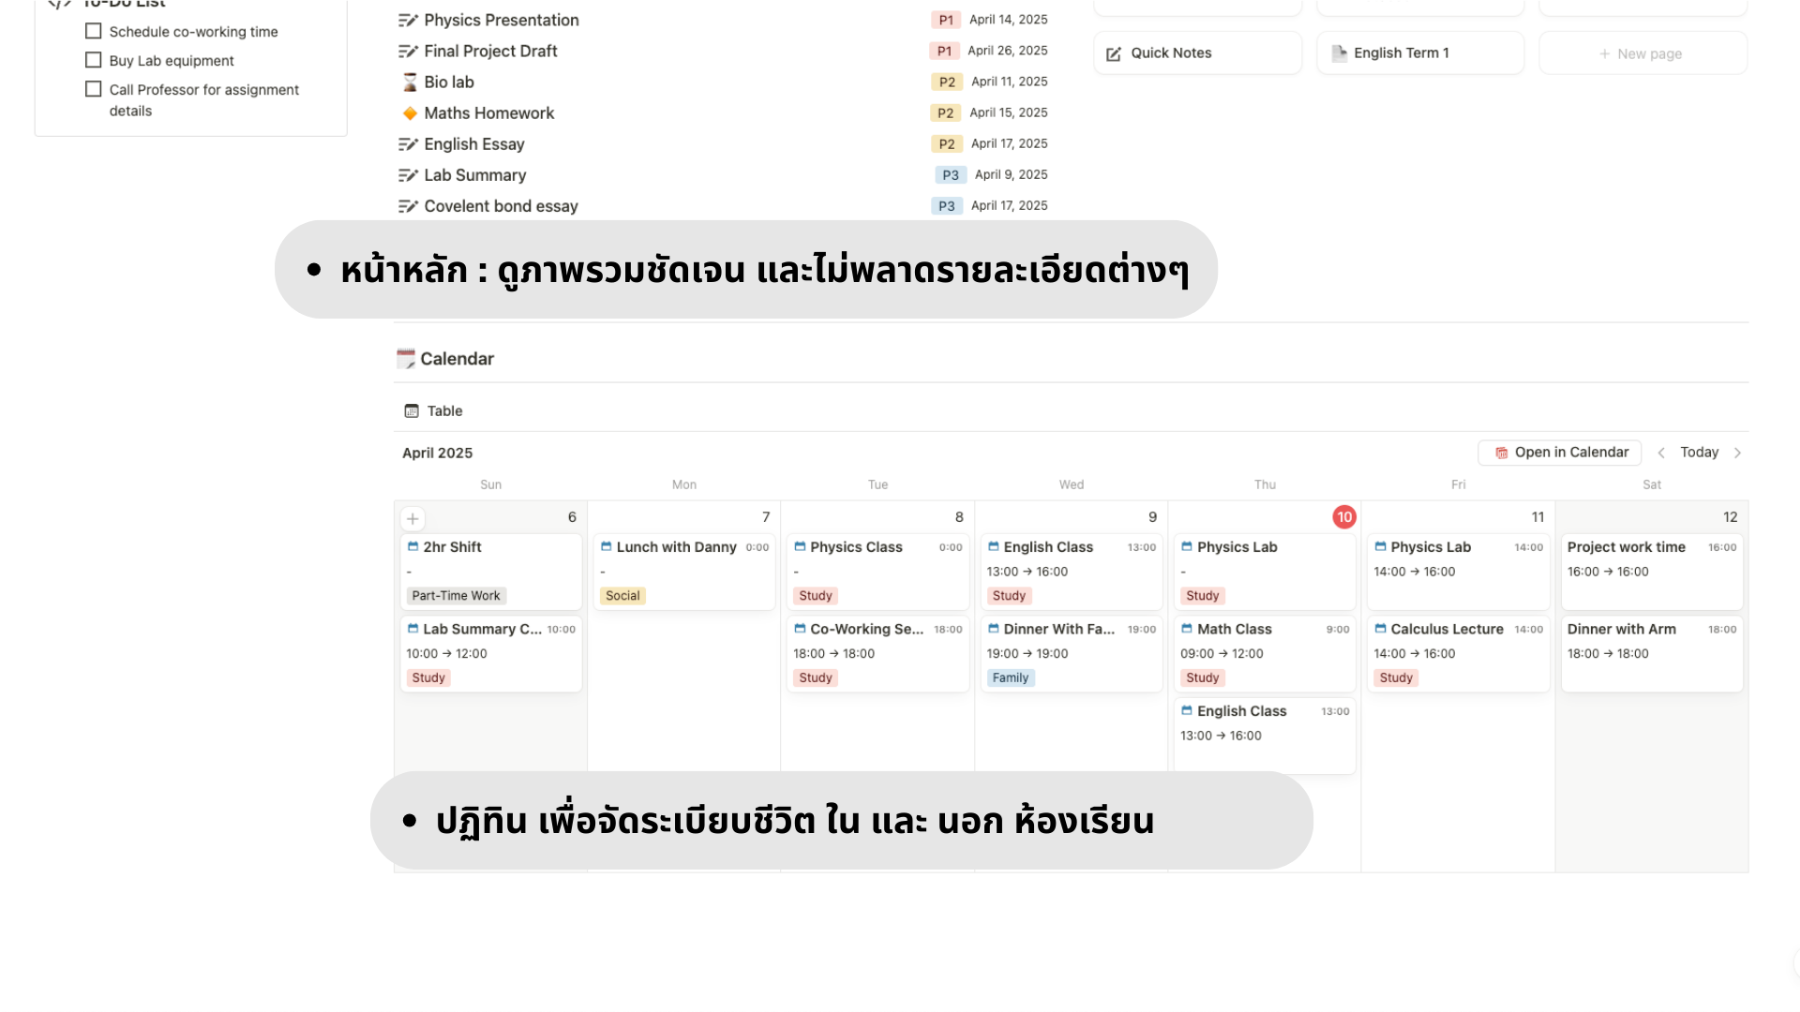The image size is (1800, 1012).
Task: Click the Open in Calendar button
Action: coord(1559,452)
